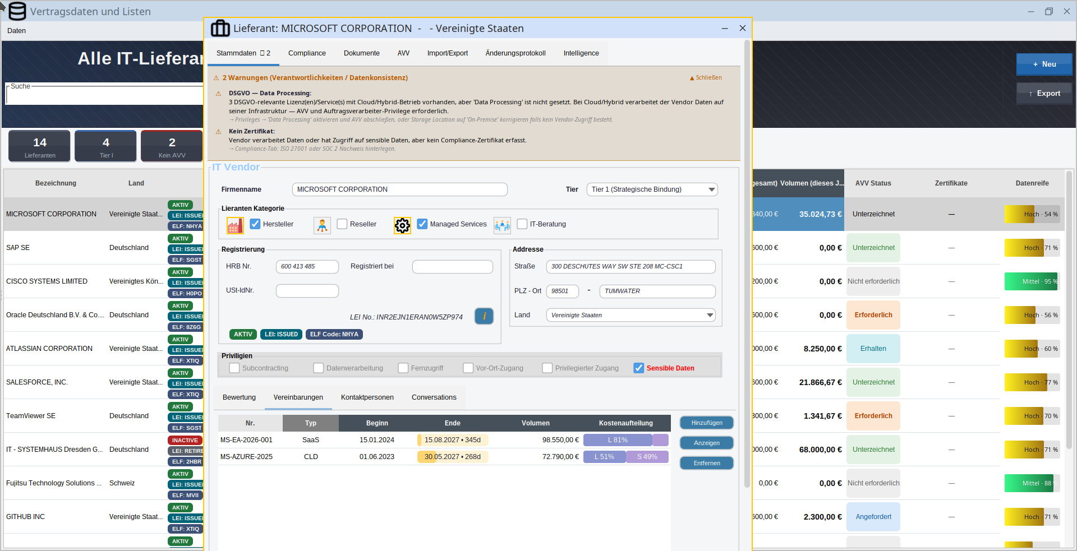Click the USt-IdNr. field
The width and height of the screenshot is (1077, 551).
307,291
